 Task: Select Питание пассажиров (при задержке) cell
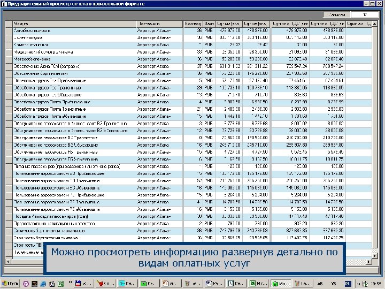click(74, 166)
